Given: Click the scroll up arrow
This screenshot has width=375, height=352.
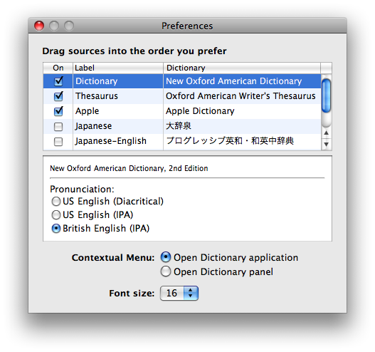Looking at the screenshot, I should coord(326,133).
